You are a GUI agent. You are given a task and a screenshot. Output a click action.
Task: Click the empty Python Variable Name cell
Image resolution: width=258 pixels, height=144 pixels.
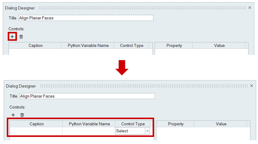pyautogui.click(x=89, y=131)
